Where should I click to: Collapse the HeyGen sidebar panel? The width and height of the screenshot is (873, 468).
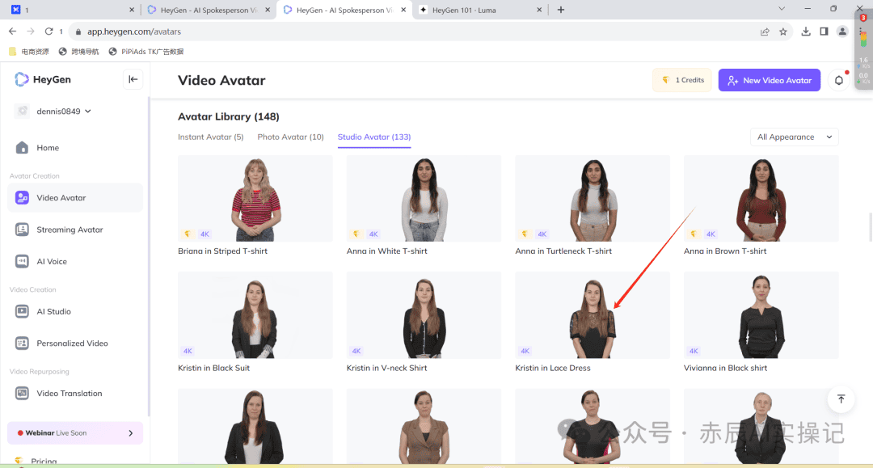(133, 79)
